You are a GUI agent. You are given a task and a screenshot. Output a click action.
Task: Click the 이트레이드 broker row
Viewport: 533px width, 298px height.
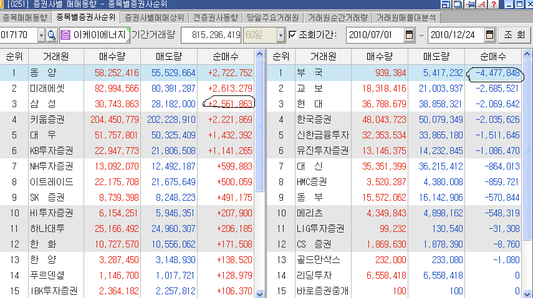point(127,182)
